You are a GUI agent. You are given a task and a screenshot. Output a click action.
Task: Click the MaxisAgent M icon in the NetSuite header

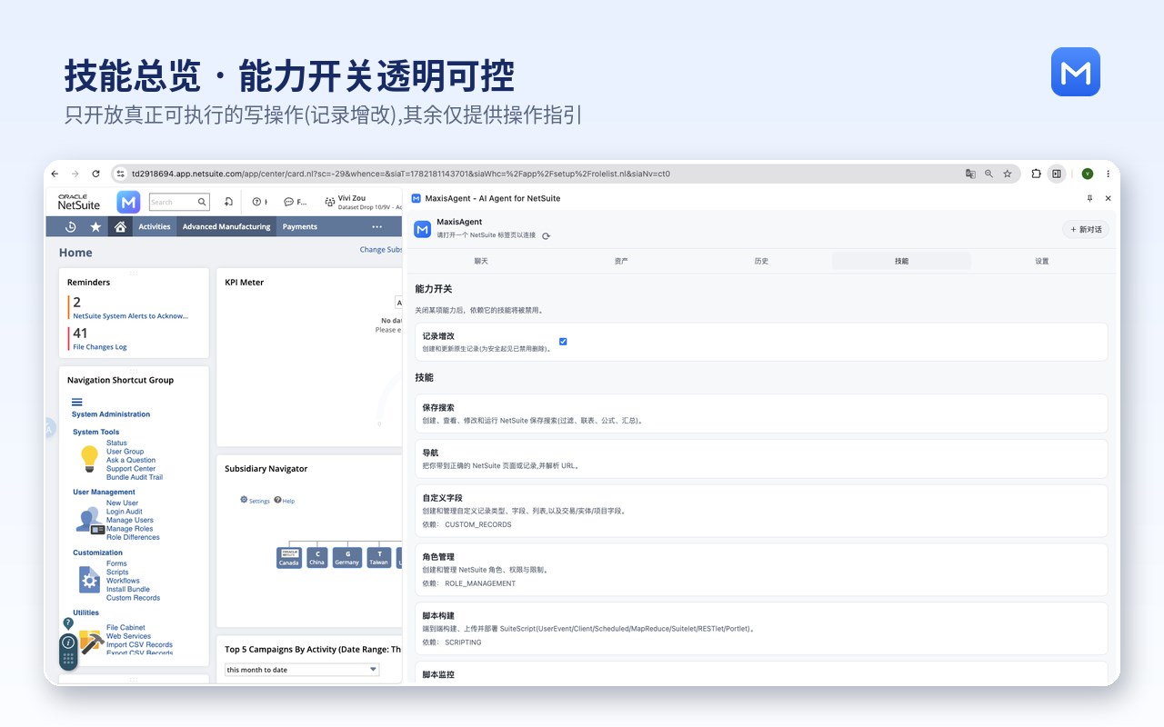[x=128, y=202]
